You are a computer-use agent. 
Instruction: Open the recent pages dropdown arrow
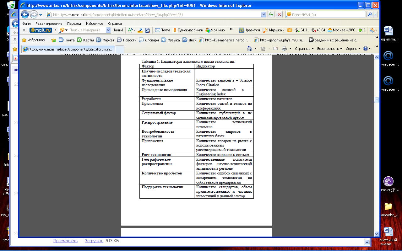(x=41, y=15)
